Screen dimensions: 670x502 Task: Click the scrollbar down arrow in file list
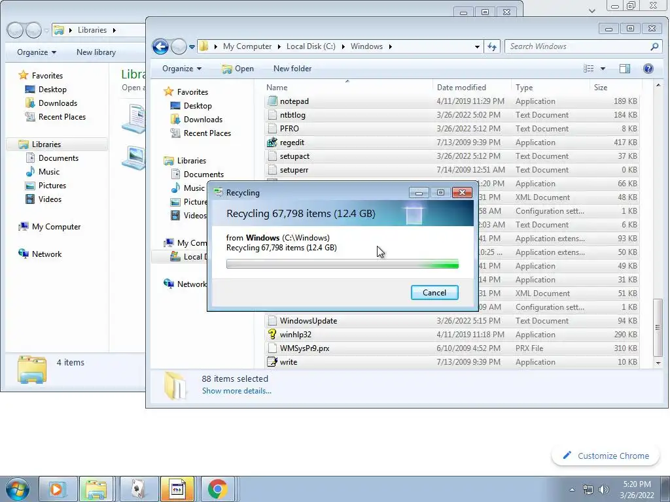(x=658, y=363)
